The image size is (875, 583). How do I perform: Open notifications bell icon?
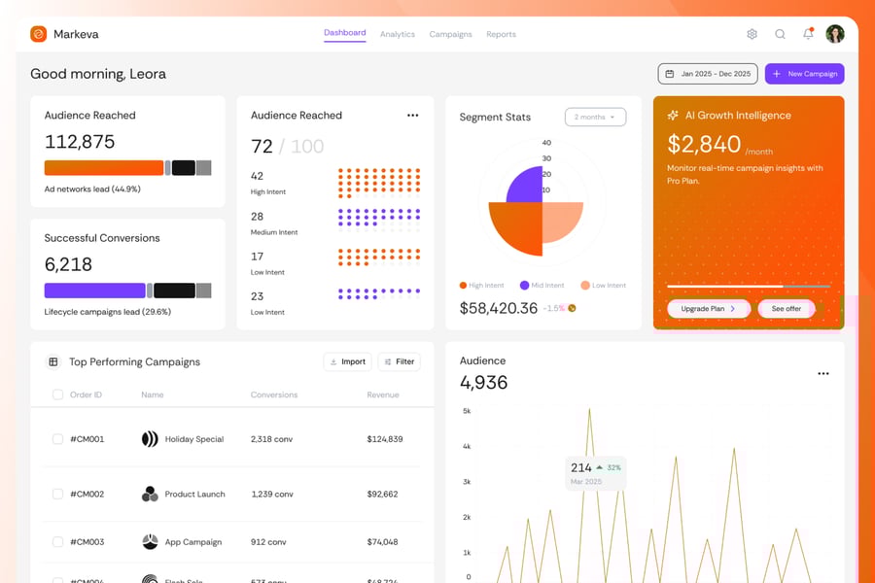(x=807, y=34)
